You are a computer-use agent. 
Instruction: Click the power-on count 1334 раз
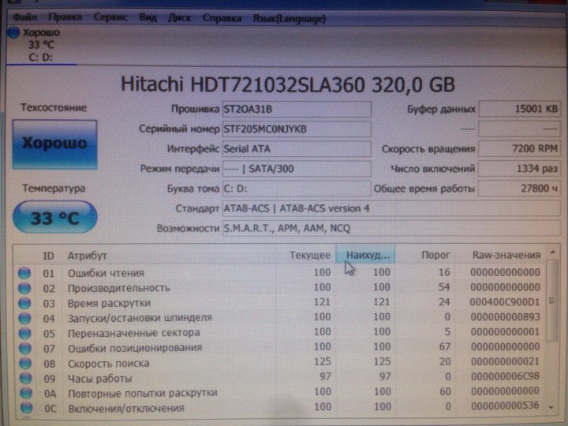point(519,169)
